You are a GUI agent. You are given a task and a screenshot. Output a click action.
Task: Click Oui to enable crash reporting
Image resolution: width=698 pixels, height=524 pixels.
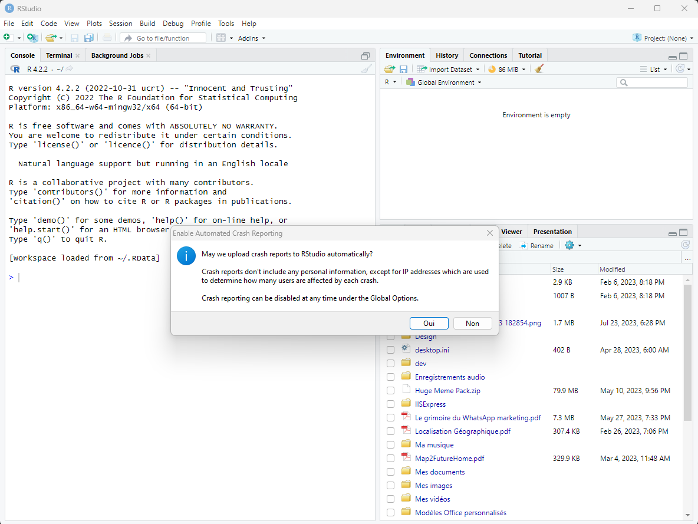(429, 323)
